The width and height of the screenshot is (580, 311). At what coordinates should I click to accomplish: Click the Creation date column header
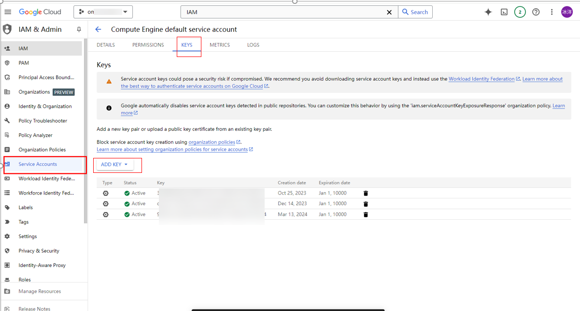click(x=292, y=183)
